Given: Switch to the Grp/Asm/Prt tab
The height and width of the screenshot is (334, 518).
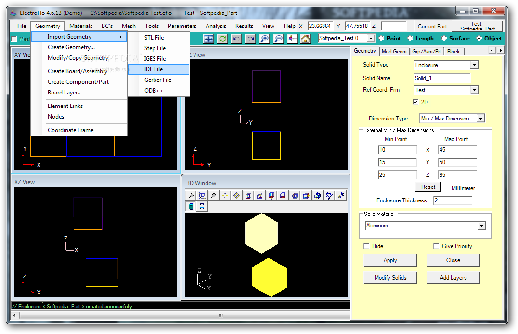Looking at the screenshot, I should (x=427, y=51).
